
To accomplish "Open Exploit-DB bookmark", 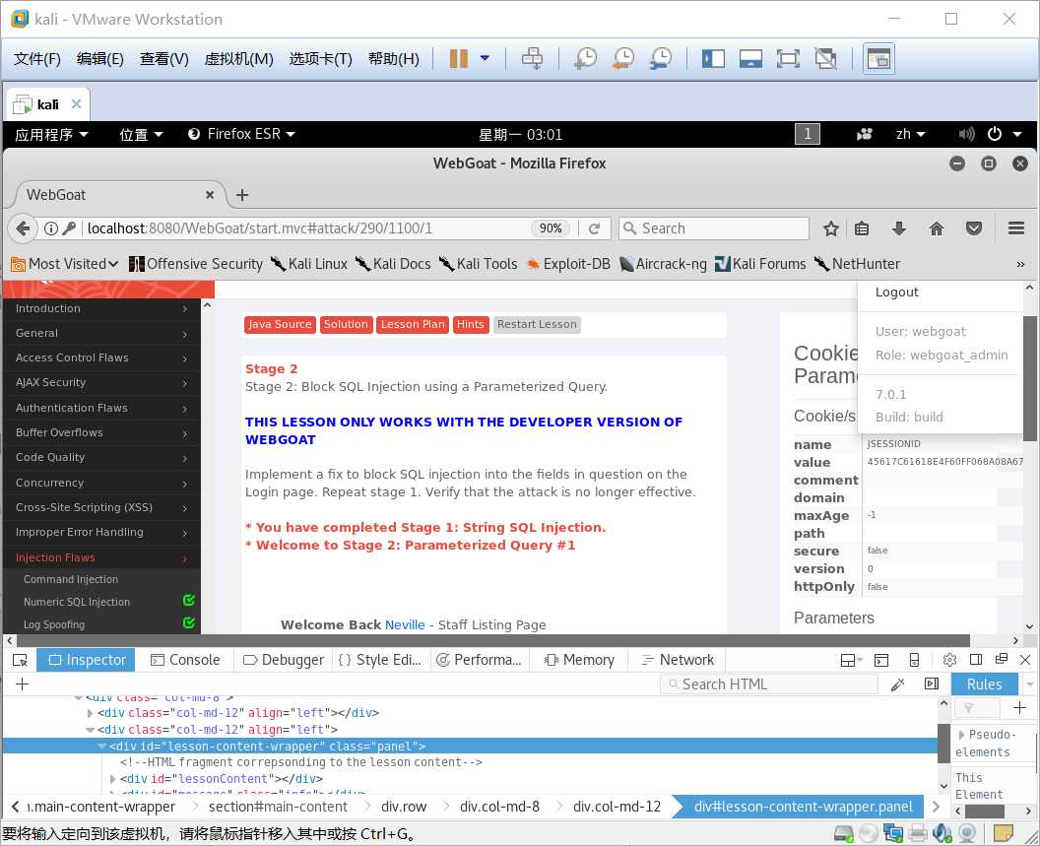I will coord(569,263).
